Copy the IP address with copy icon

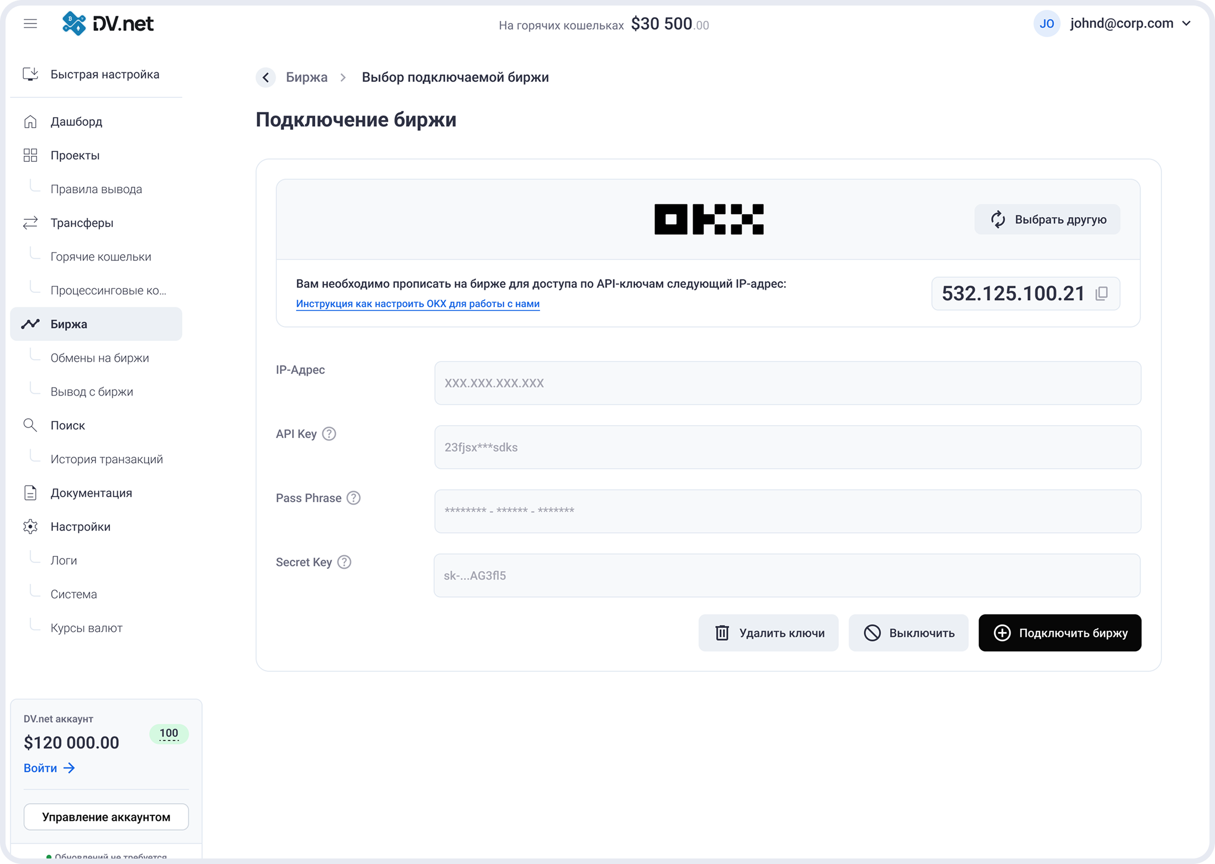click(x=1101, y=293)
